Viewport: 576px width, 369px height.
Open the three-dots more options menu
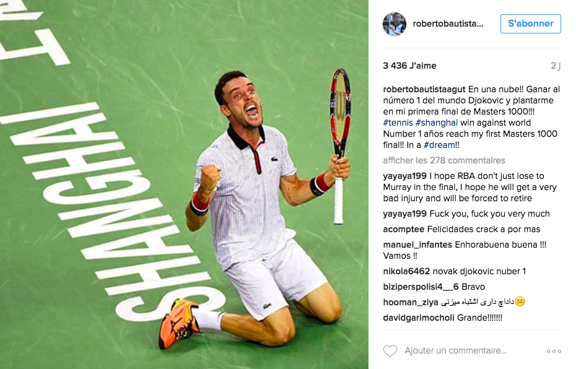554,352
